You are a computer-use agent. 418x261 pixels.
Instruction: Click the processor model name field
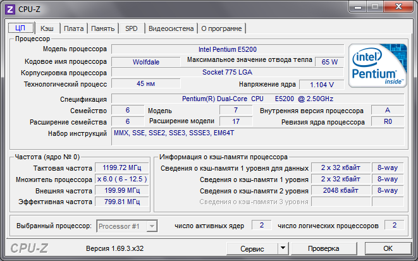tap(228, 49)
